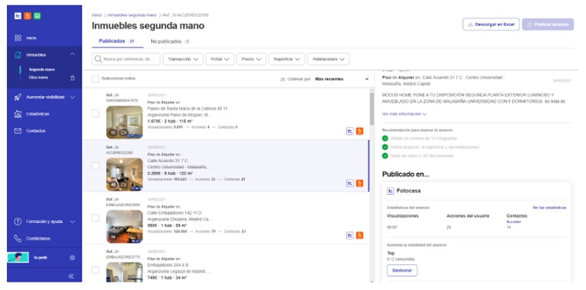Open 'Ver las estadísticas' link

(x=549, y=208)
